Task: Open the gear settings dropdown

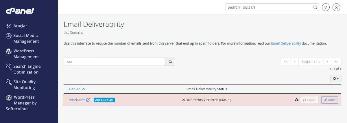Action: (x=336, y=78)
